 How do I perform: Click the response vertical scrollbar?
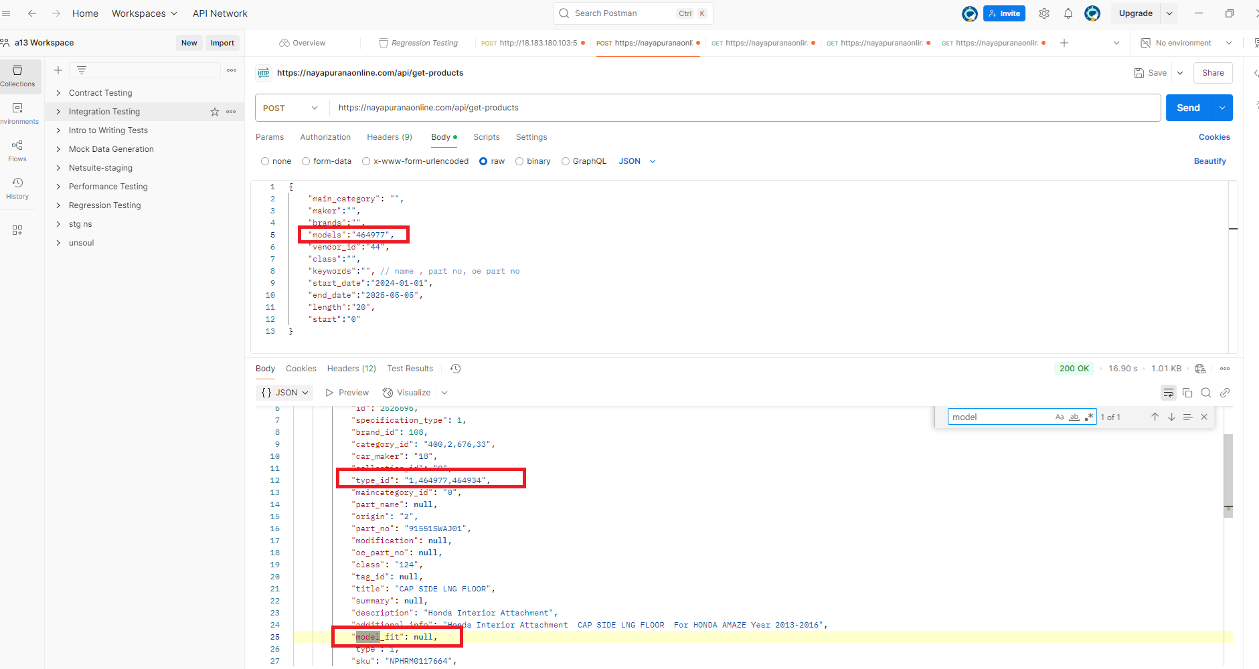1228,475
